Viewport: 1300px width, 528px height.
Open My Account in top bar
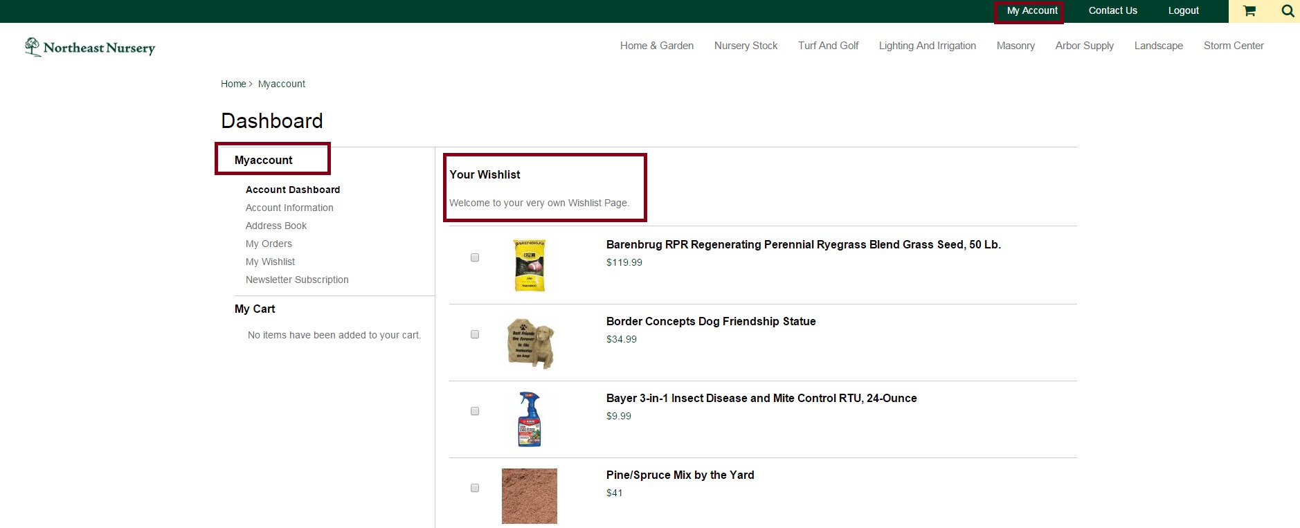point(1032,10)
